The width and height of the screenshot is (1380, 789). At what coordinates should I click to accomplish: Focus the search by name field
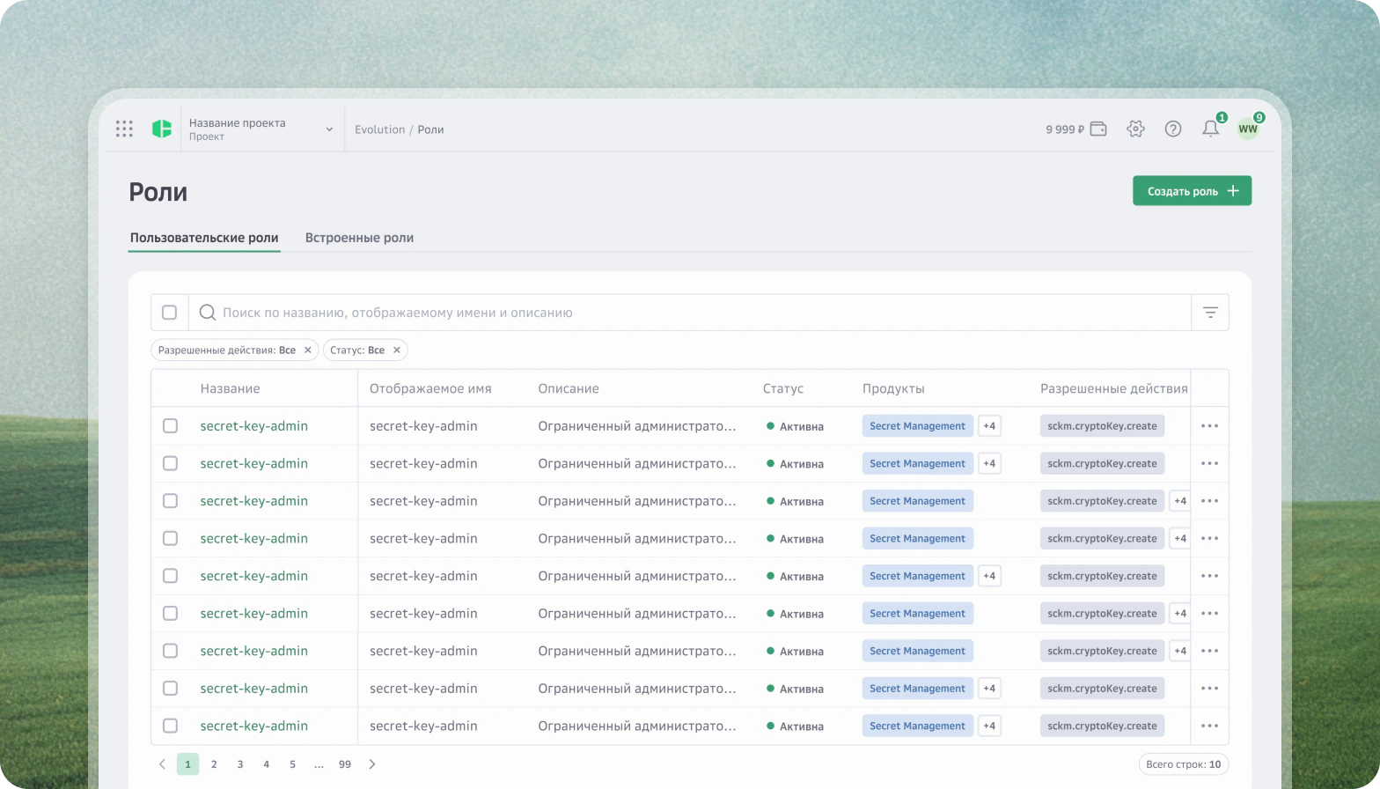click(689, 313)
